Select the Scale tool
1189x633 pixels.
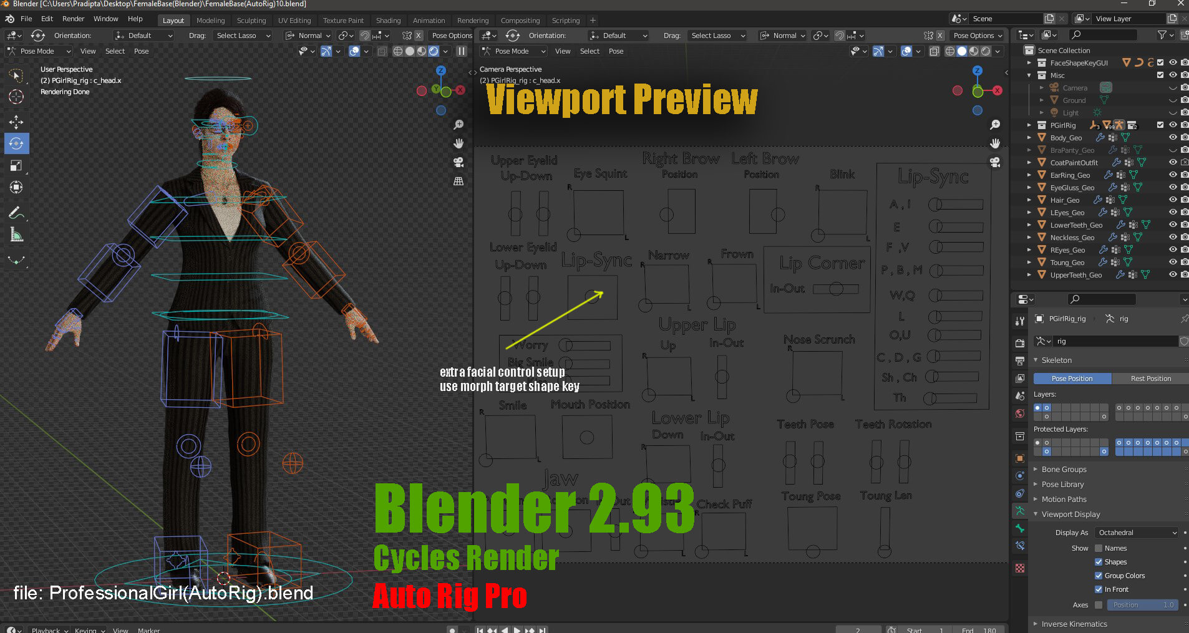coord(16,165)
